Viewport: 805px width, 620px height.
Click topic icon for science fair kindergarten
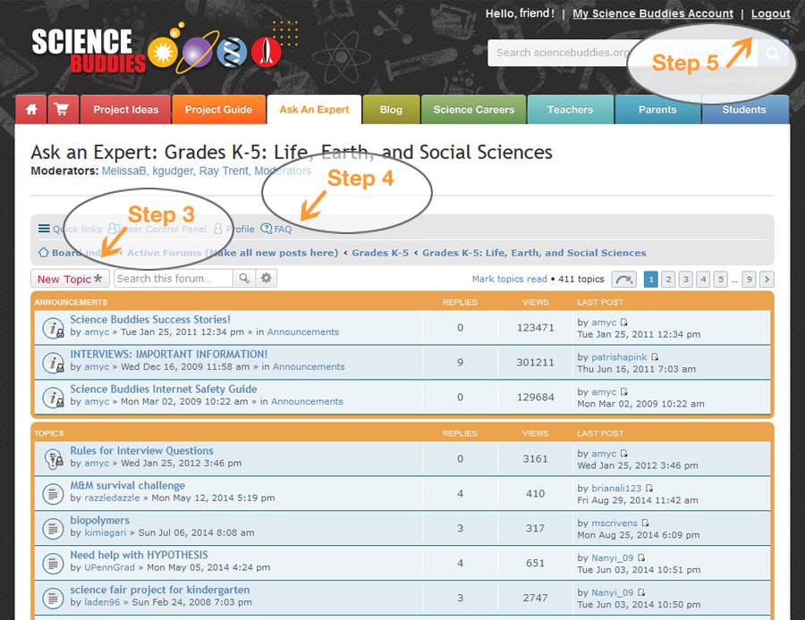coord(53,598)
